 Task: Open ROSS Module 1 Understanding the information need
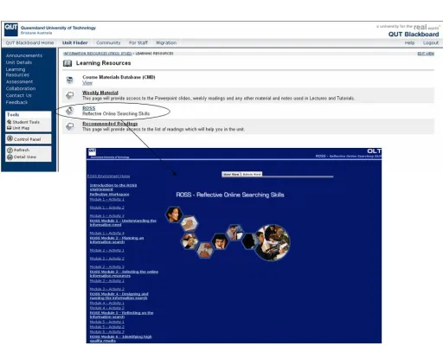123,222
